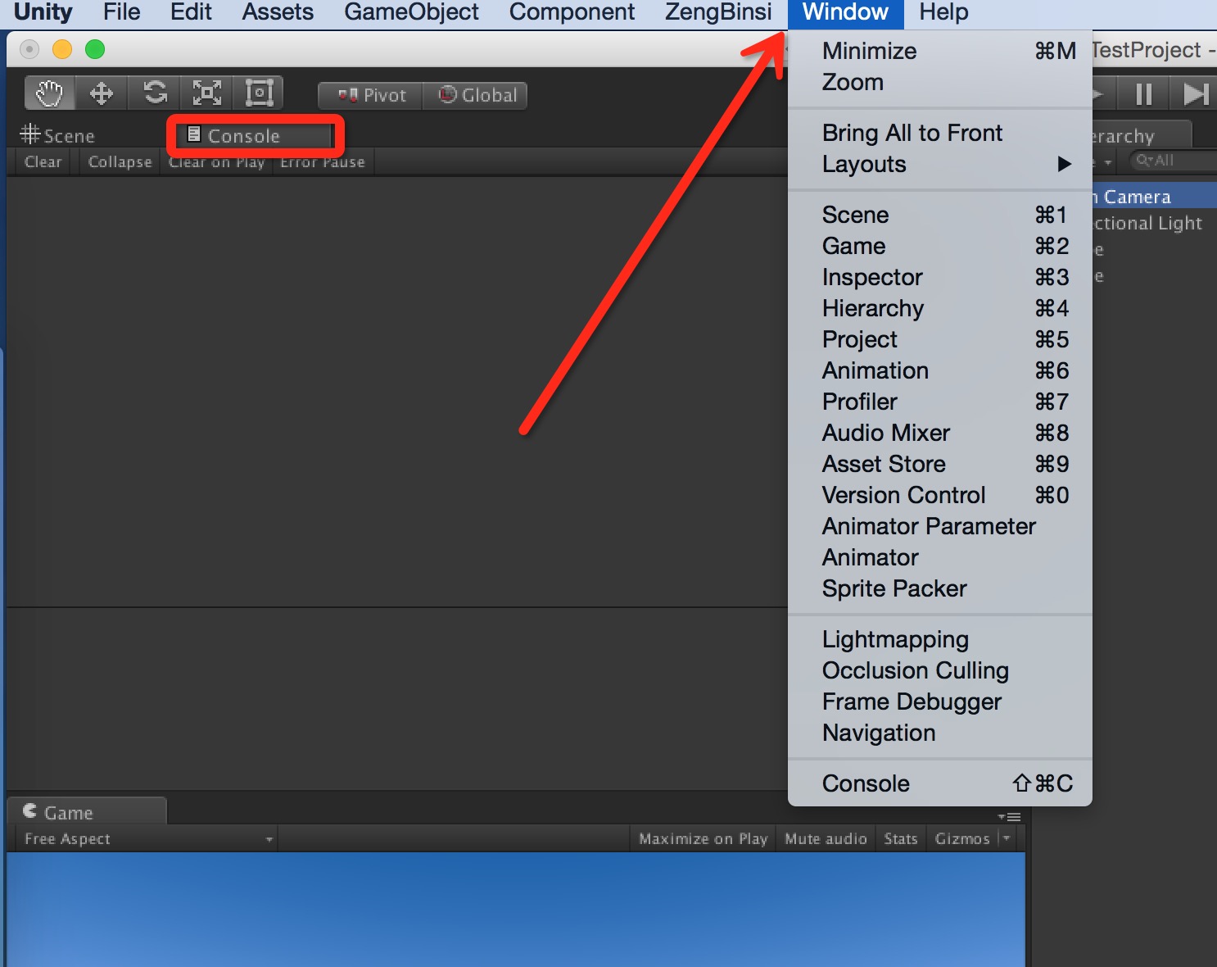Toggle Gizmos in Game view
1217x967 pixels.
pos(962,838)
